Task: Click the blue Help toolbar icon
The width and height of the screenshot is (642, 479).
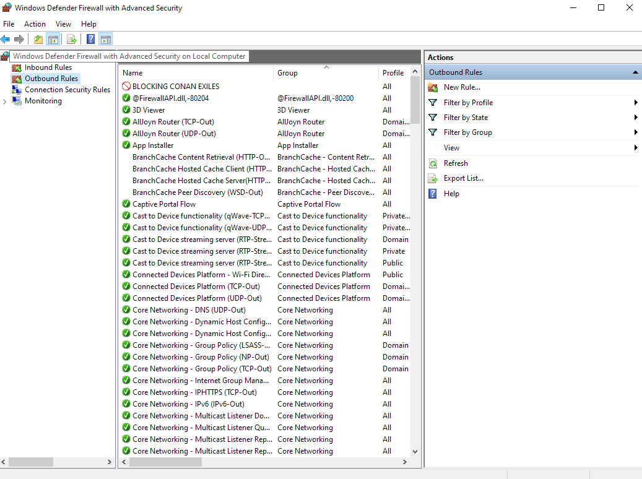Action: click(90, 40)
